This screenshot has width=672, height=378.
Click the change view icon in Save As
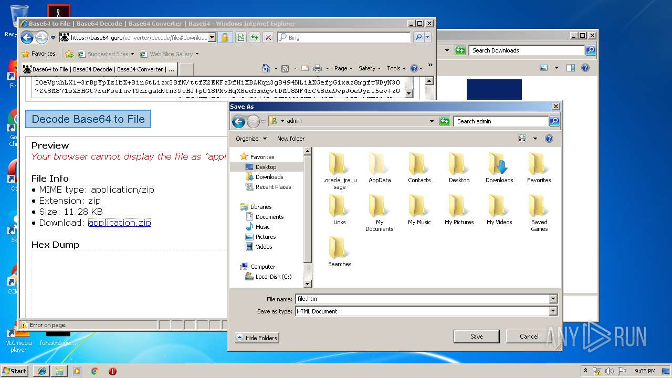(522, 139)
